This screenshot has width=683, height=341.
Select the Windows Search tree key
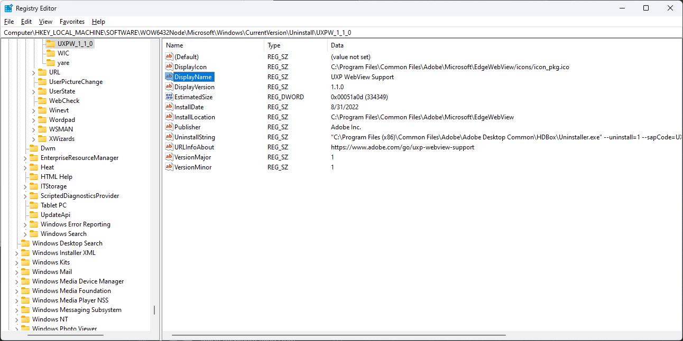[63, 234]
